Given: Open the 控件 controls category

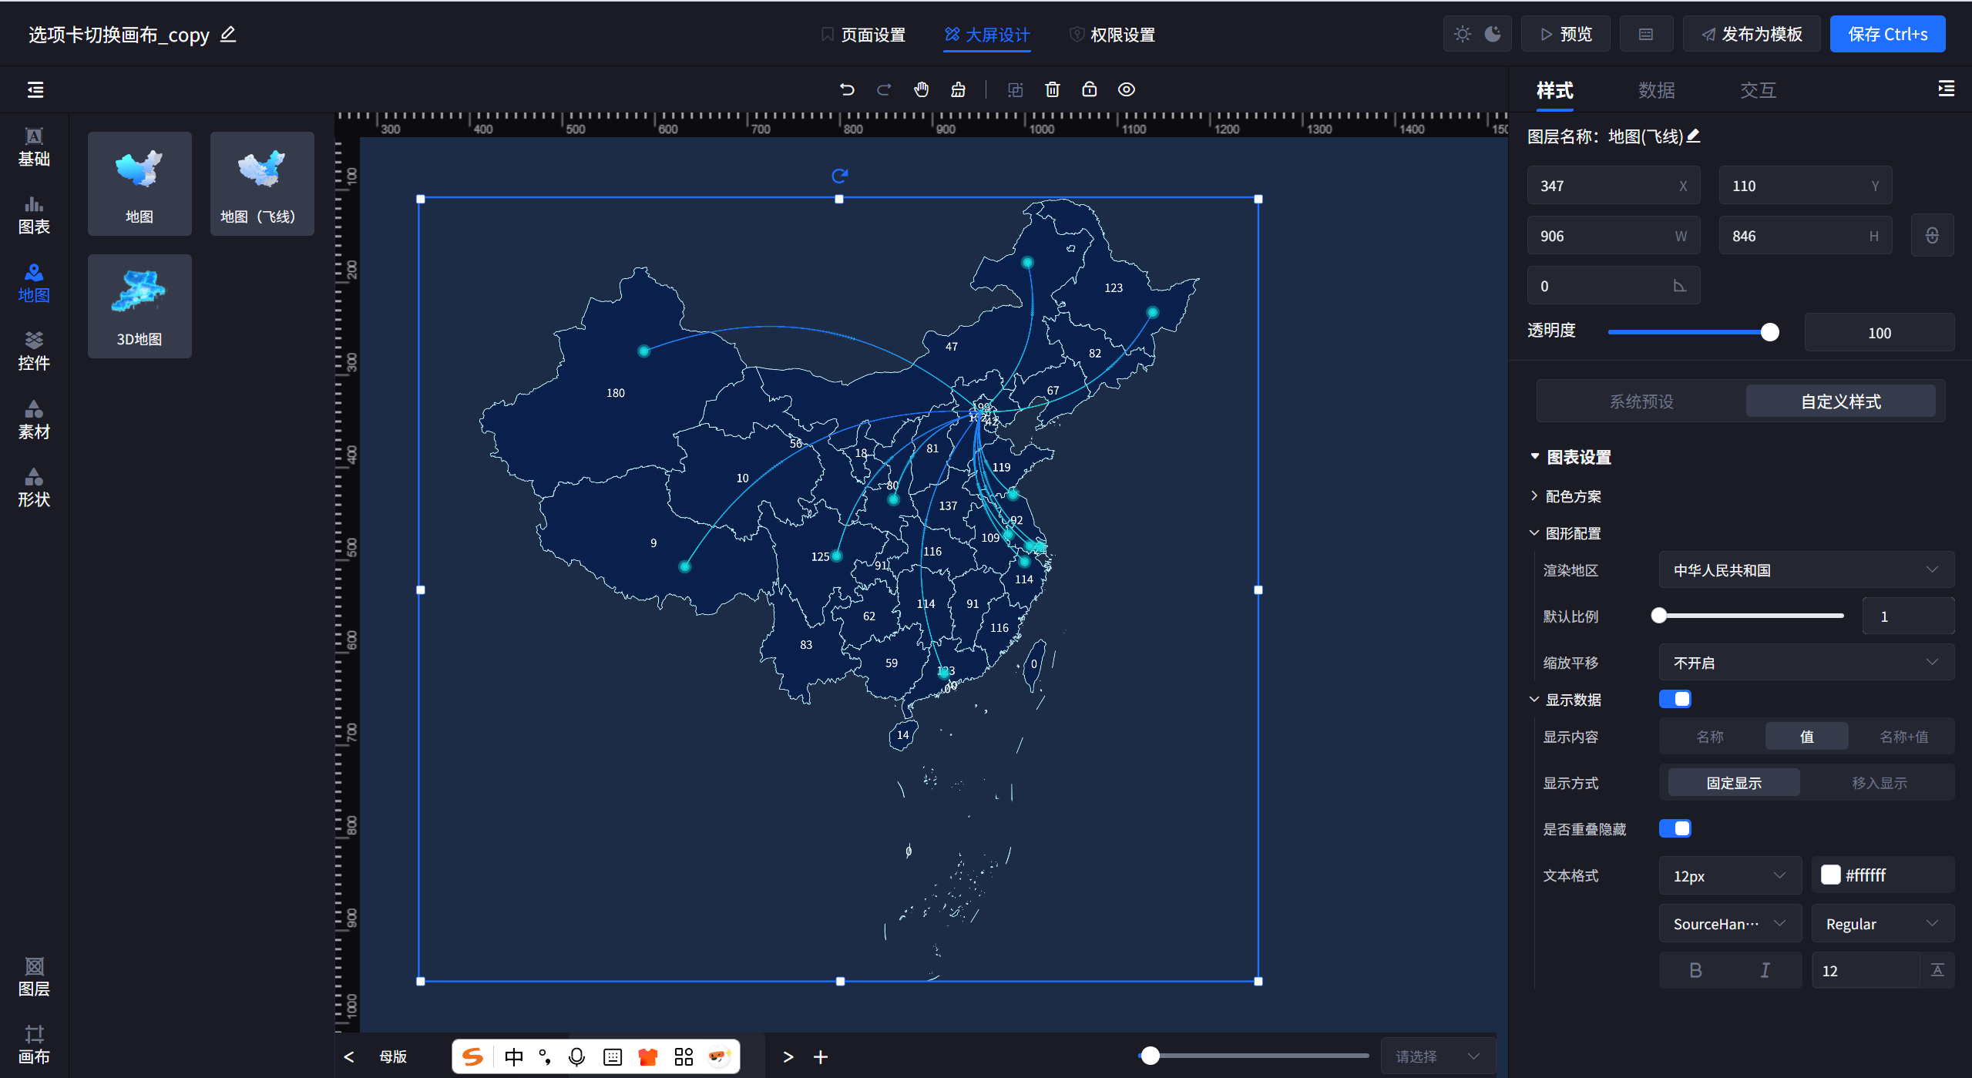Looking at the screenshot, I should tap(34, 351).
